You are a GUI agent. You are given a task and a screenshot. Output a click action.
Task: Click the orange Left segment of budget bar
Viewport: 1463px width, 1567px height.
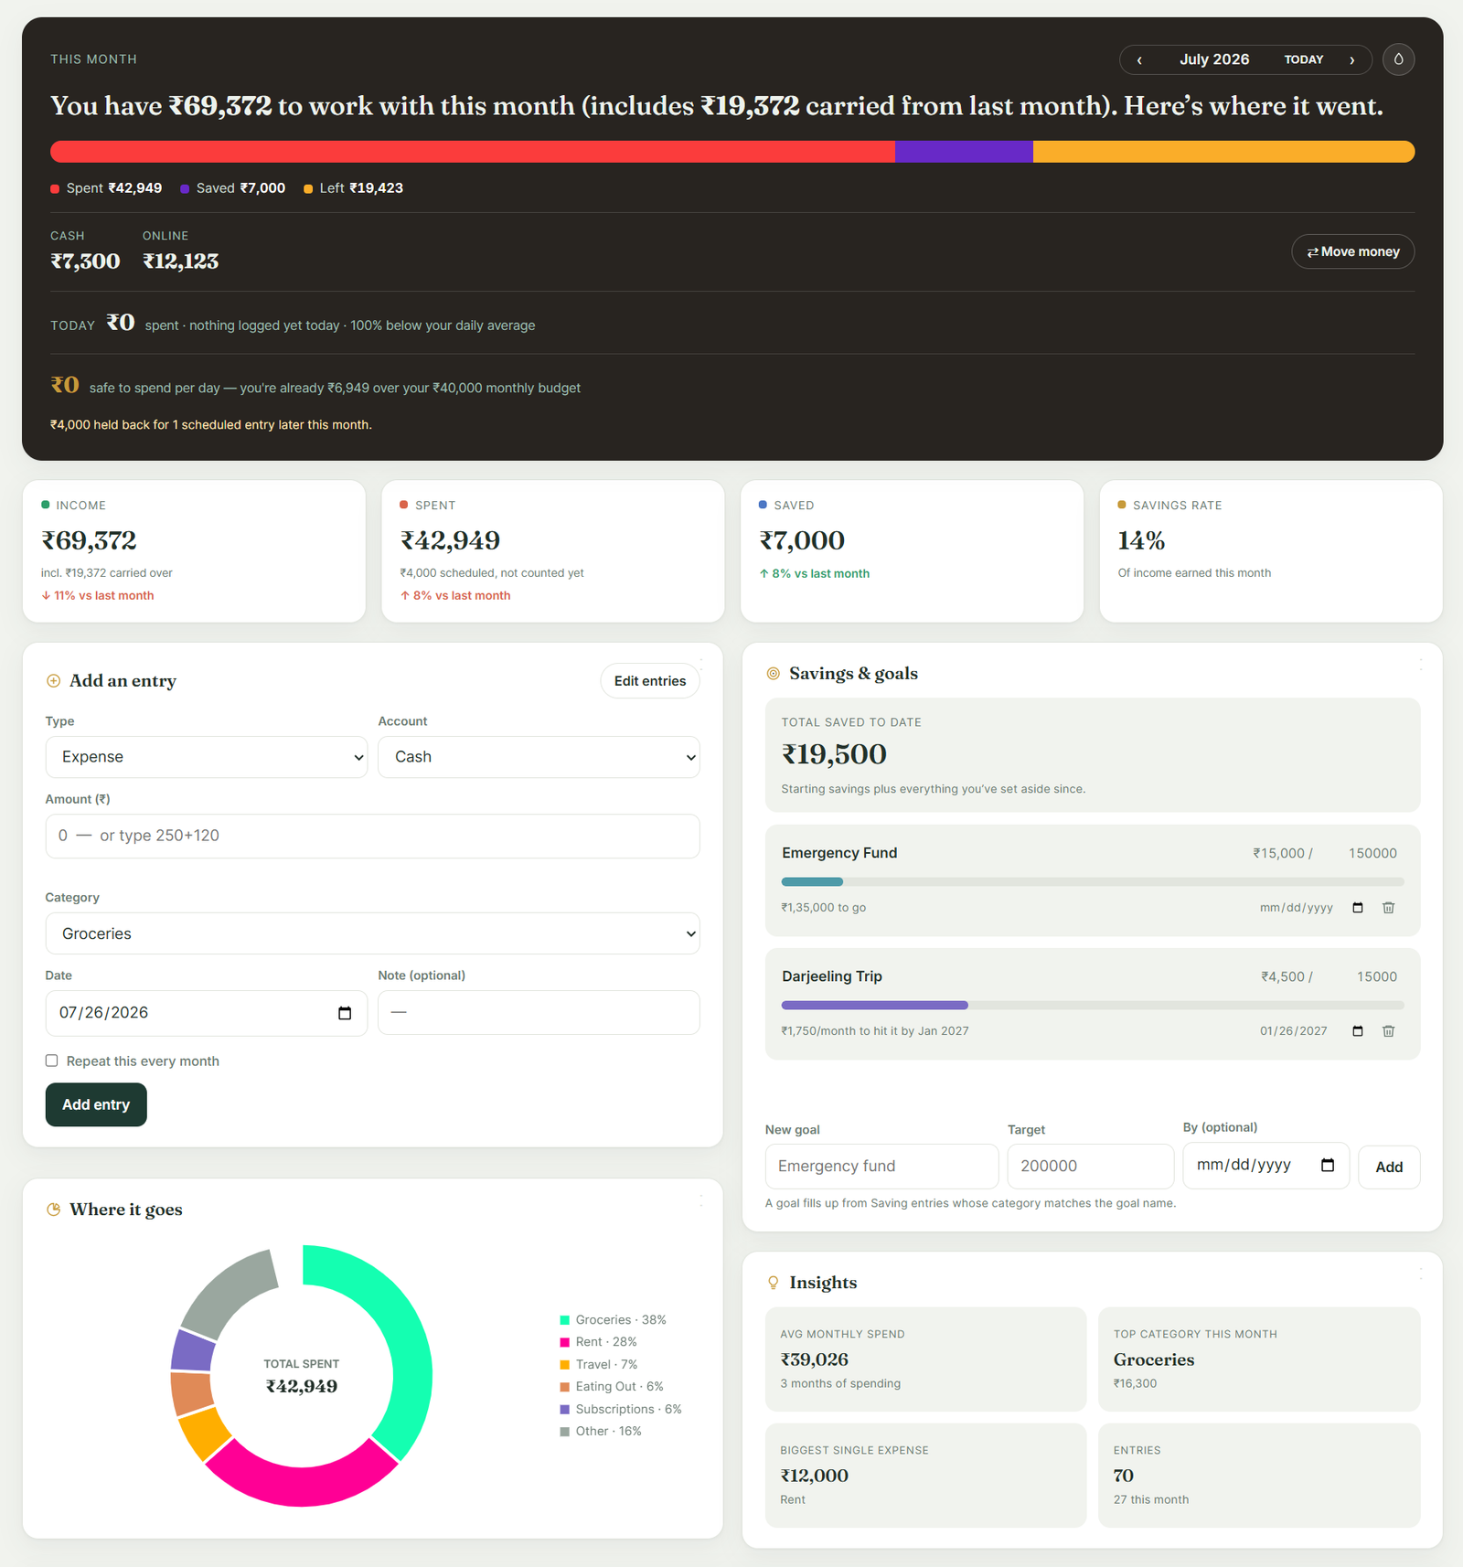pyautogui.click(x=1224, y=152)
